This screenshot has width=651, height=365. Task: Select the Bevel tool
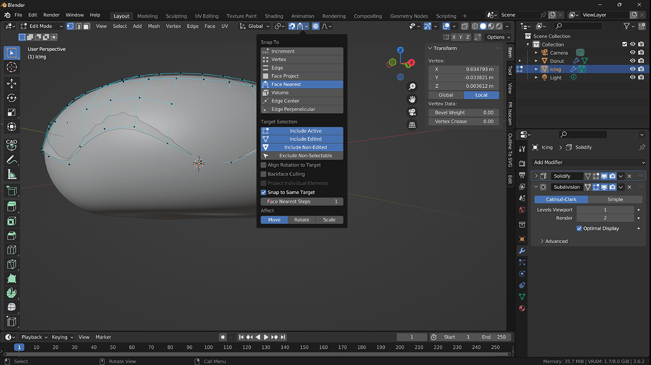pyautogui.click(x=11, y=235)
